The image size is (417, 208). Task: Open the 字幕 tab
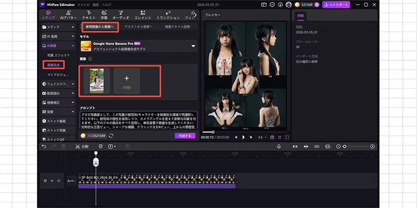tap(104, 15)
